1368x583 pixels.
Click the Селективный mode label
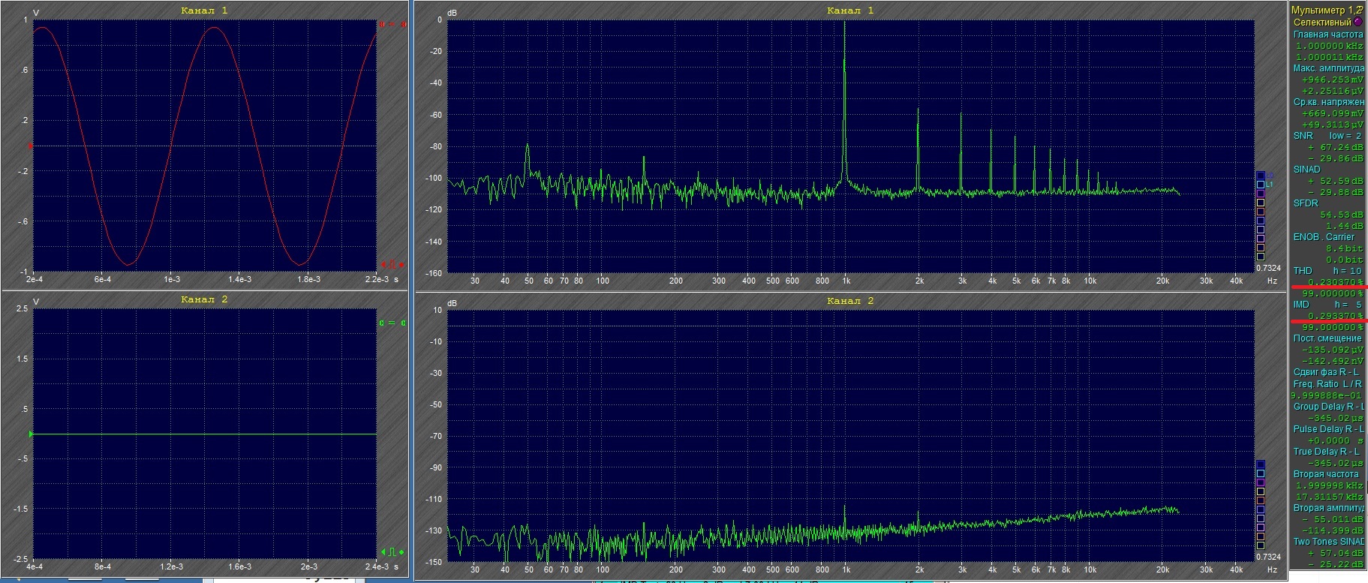(x=1321, y=23)
